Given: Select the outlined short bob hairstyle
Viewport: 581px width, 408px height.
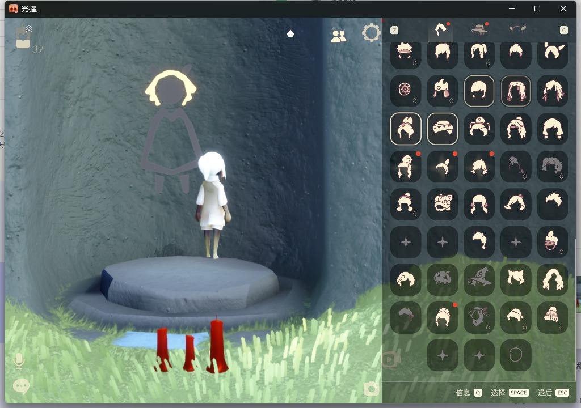Looking at the screenshot, I should pyautogui.click(x=479, y=90).
